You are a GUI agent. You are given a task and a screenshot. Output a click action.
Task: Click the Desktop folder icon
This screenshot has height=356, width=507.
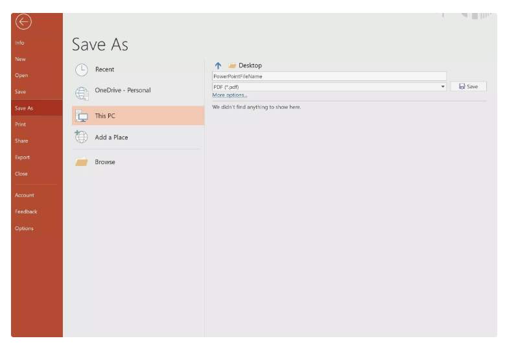(232, 65)
